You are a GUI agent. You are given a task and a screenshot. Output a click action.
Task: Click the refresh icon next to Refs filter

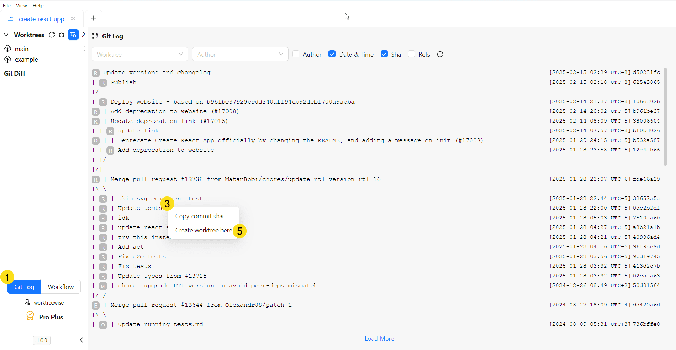[x=440, y=54]
